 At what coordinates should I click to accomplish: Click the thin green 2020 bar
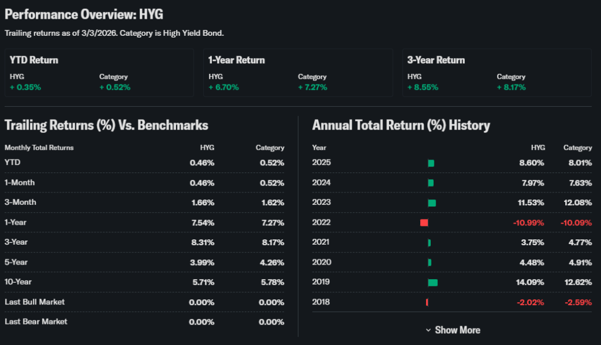pos(430,262)
